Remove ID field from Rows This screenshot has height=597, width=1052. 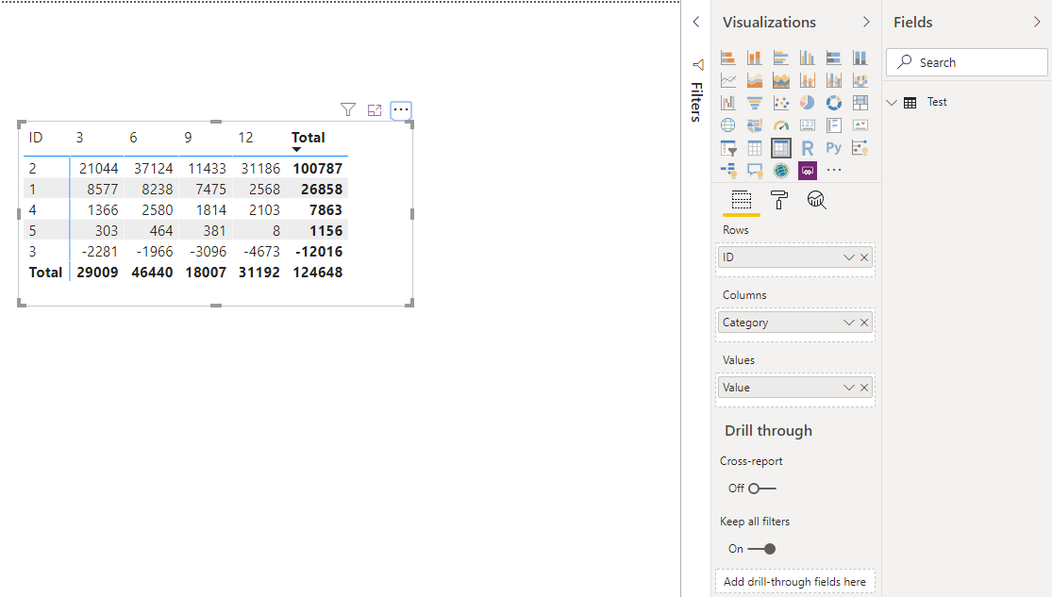(x=864, y=257)
